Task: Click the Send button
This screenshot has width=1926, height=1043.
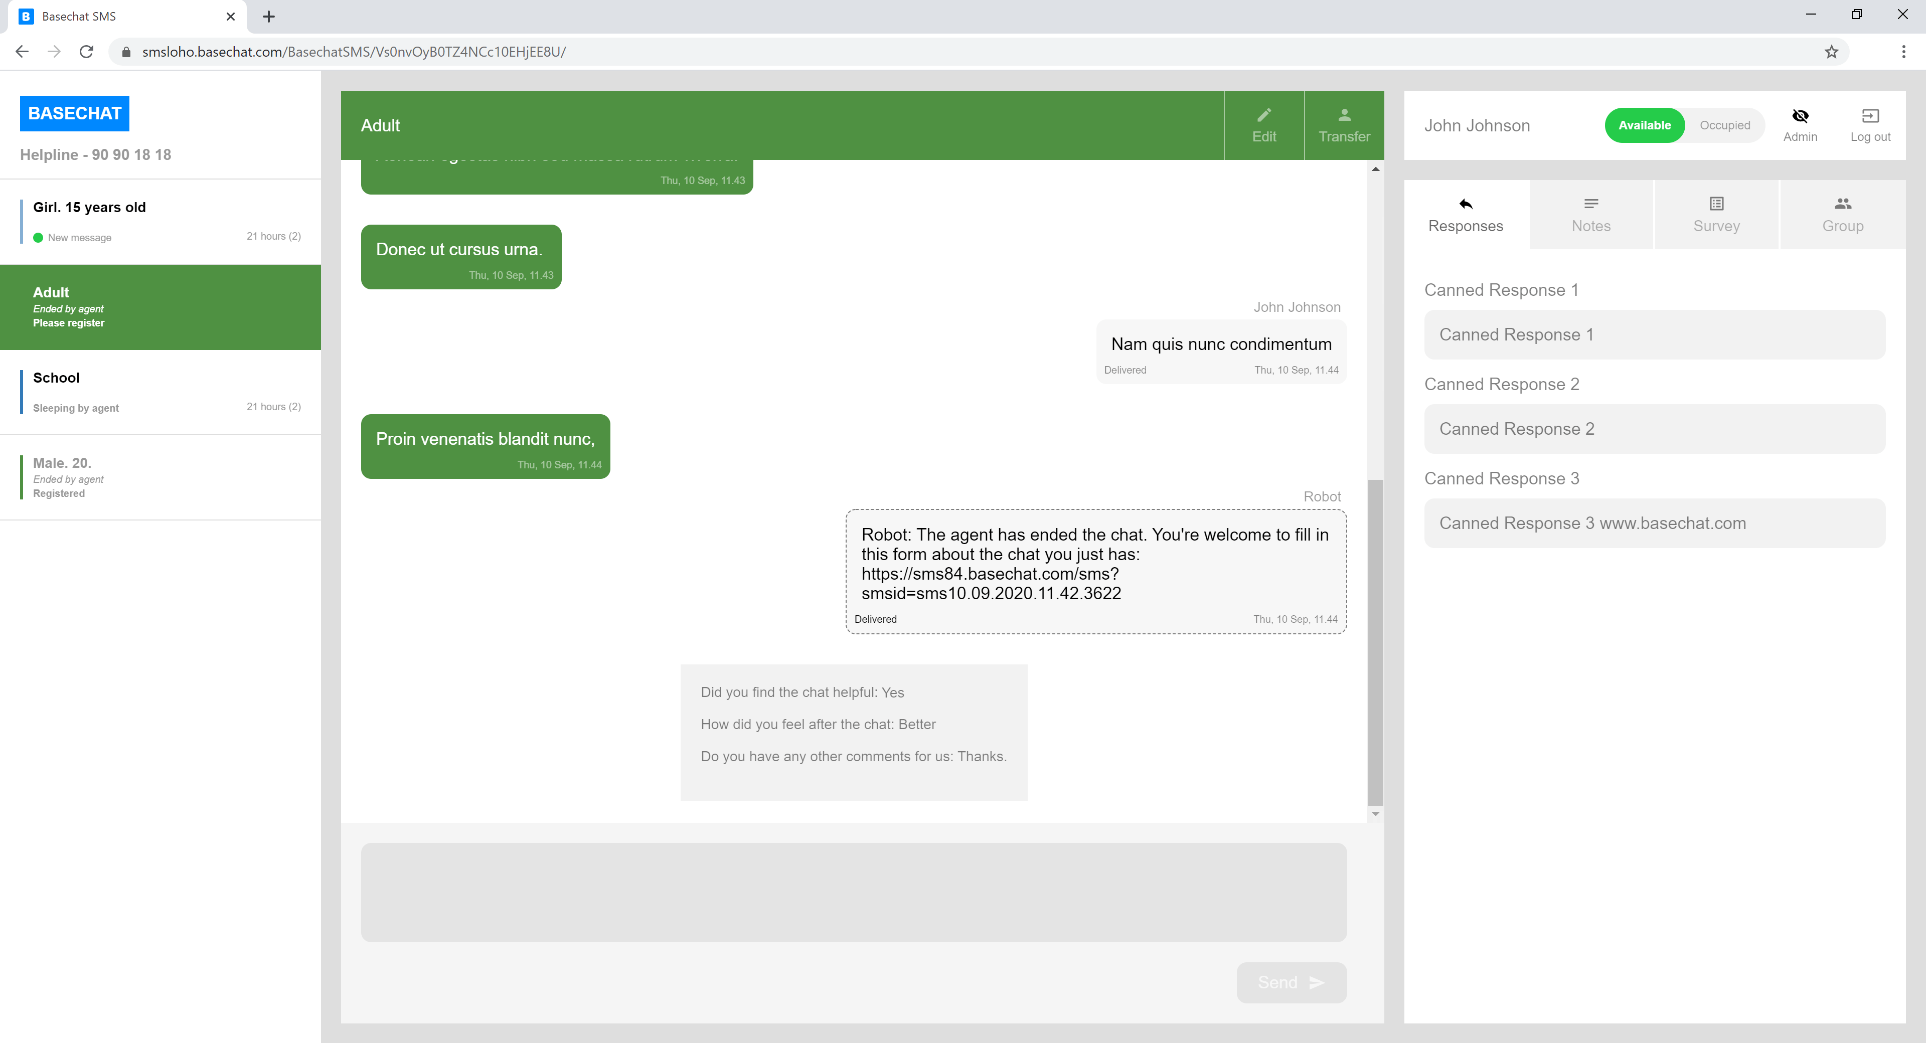Action: (x=1291, y=982)
